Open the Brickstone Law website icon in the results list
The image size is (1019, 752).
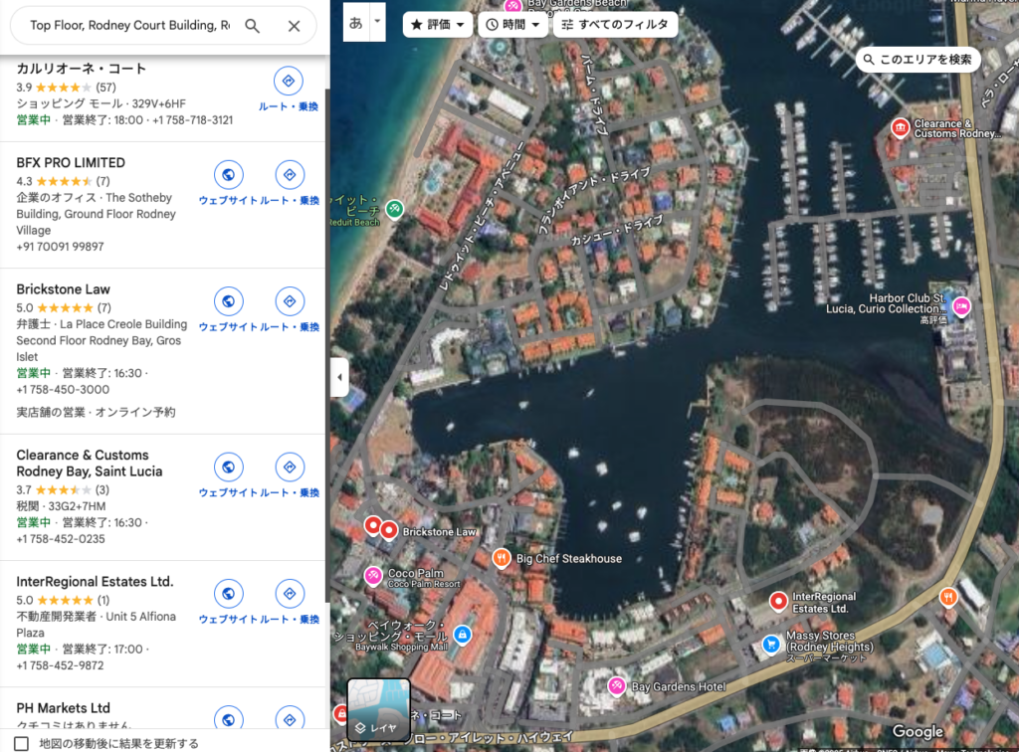pos(229,301)
